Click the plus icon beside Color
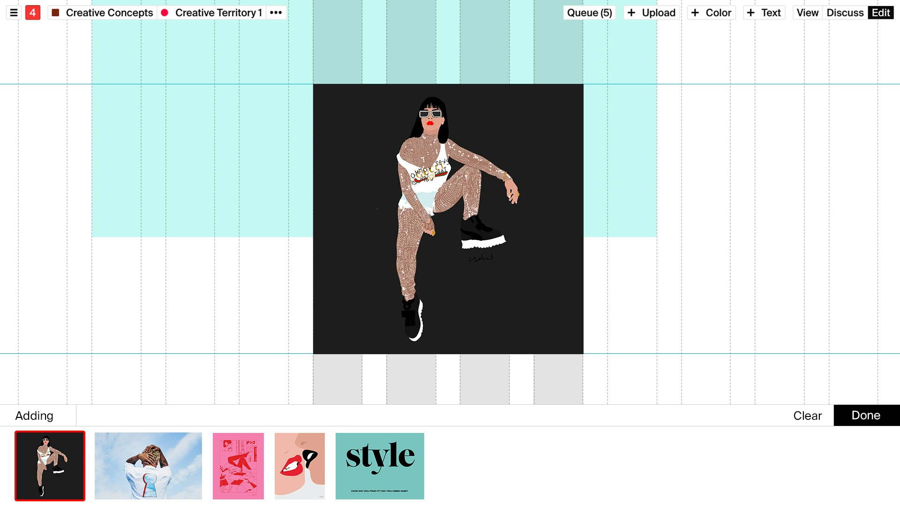 click(x=695, y=13)
